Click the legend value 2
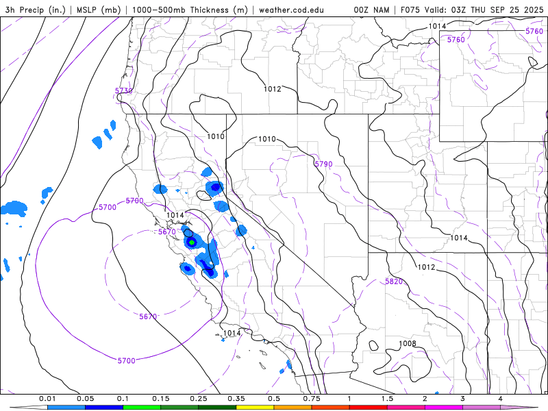This screenshot has height=411, width=548. [x=425, y=399]
